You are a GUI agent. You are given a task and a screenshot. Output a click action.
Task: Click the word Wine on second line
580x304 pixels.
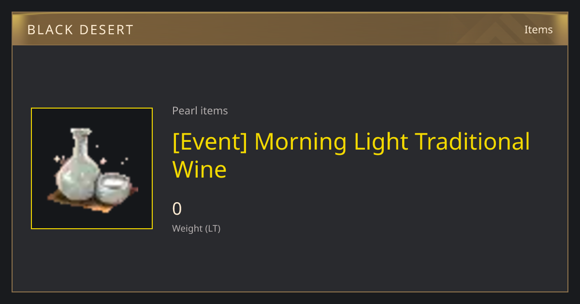200,169
